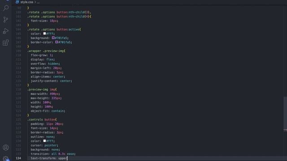Click 'align-items: center;' declaration
This screenshot has width=287, height=161.
(x=48, y=76)
